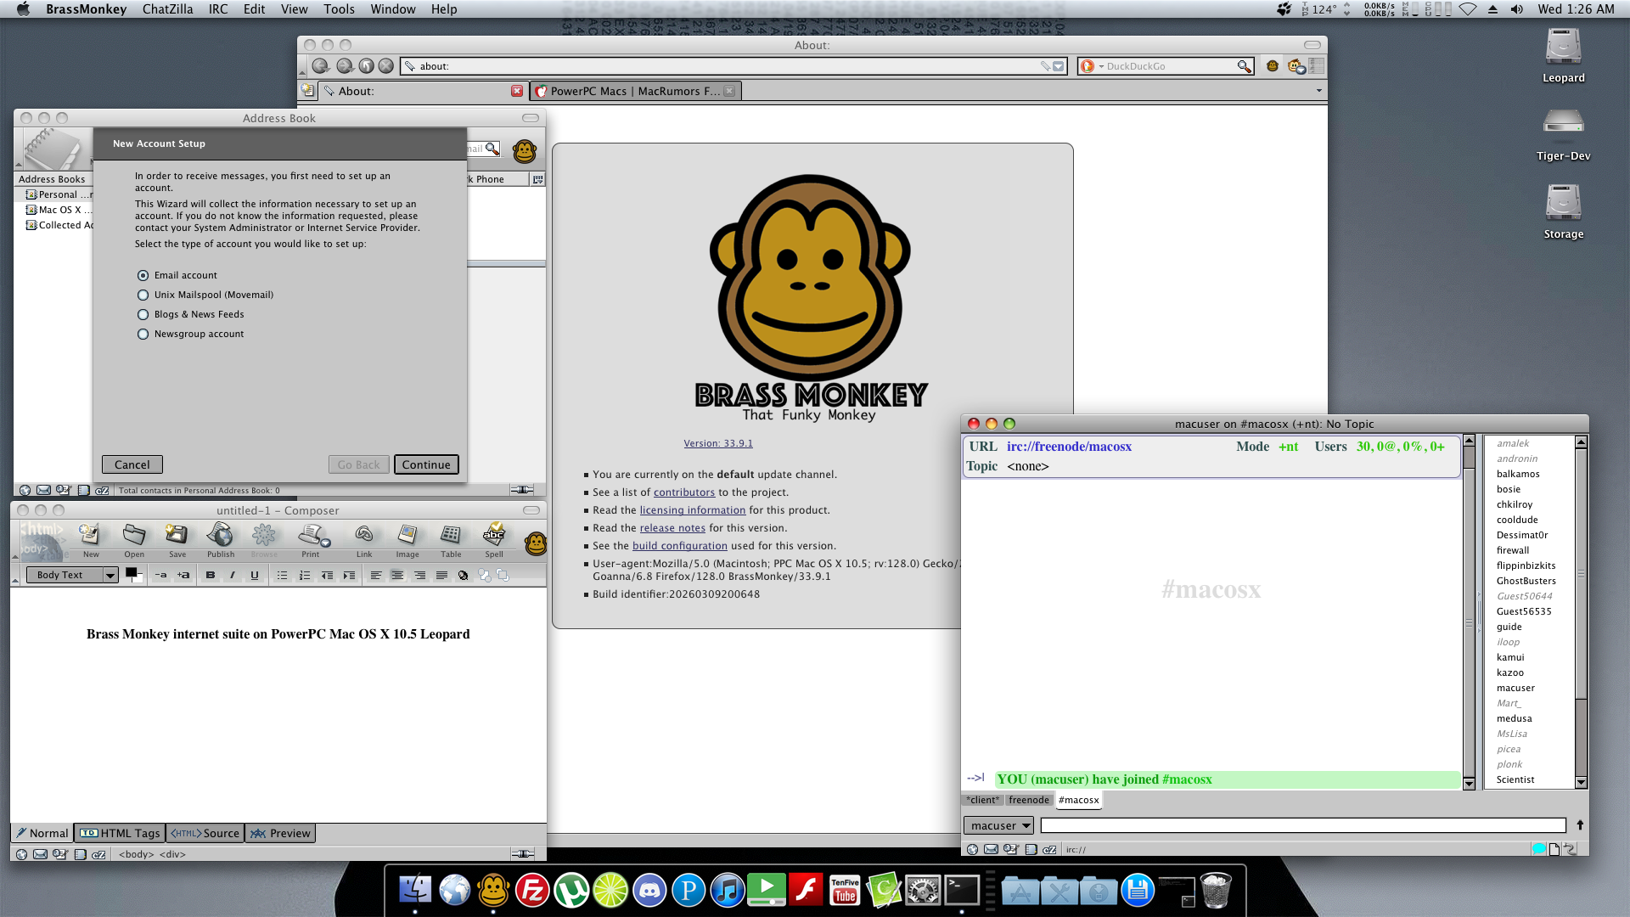Toggle align left in Composer

(375, 576)
